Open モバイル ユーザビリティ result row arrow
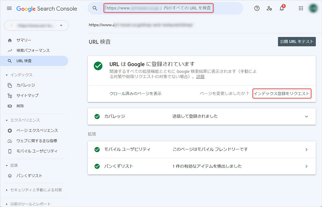Screen dimensions: 322x207 [x=306, y=150]
